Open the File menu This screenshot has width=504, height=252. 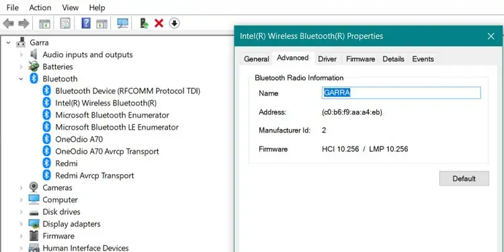click(x=12, y=7)
